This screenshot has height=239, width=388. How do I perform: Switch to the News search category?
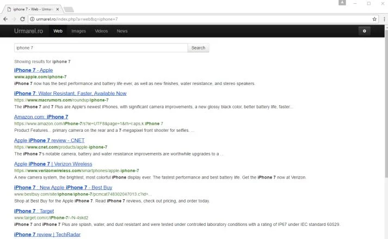point(122,31)
